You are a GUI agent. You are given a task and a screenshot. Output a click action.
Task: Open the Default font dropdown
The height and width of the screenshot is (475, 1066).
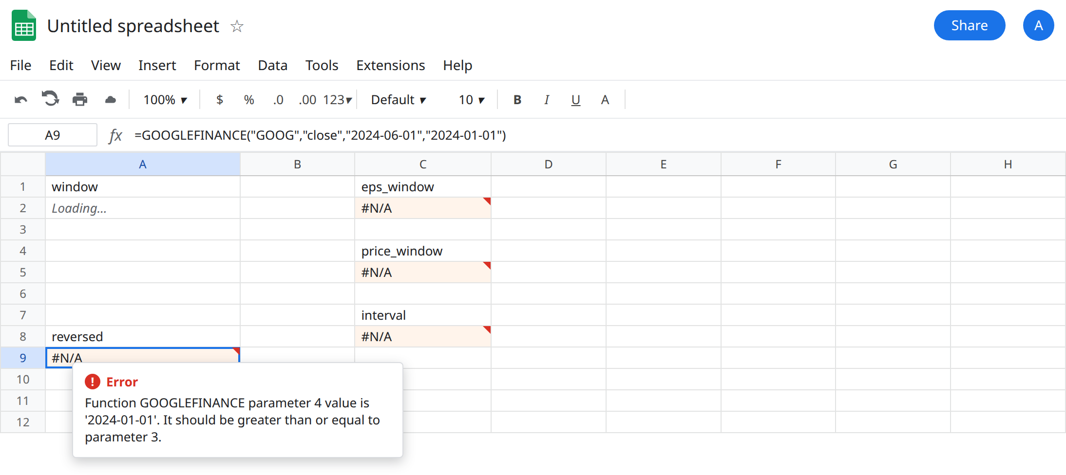[399, 100]
